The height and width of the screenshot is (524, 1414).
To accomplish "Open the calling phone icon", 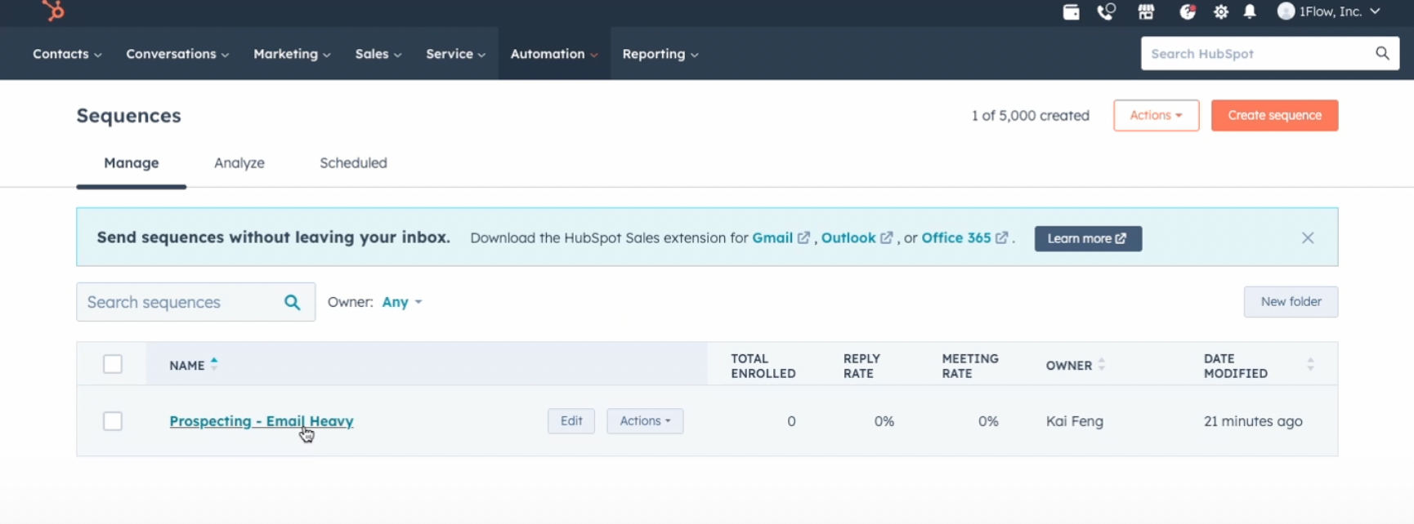I will [x=1107, y=11].
